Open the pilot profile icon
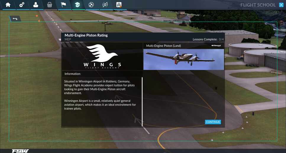This screenshot has height=153, width=286. 35,5
